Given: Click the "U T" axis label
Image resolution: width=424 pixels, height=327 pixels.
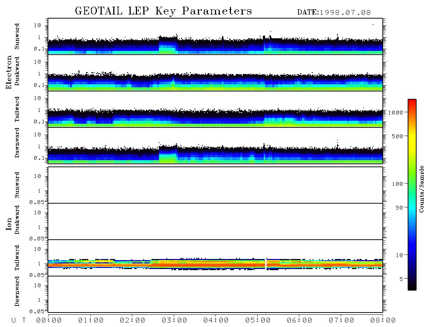Looking at the screenshot, I should pos(19,320).
